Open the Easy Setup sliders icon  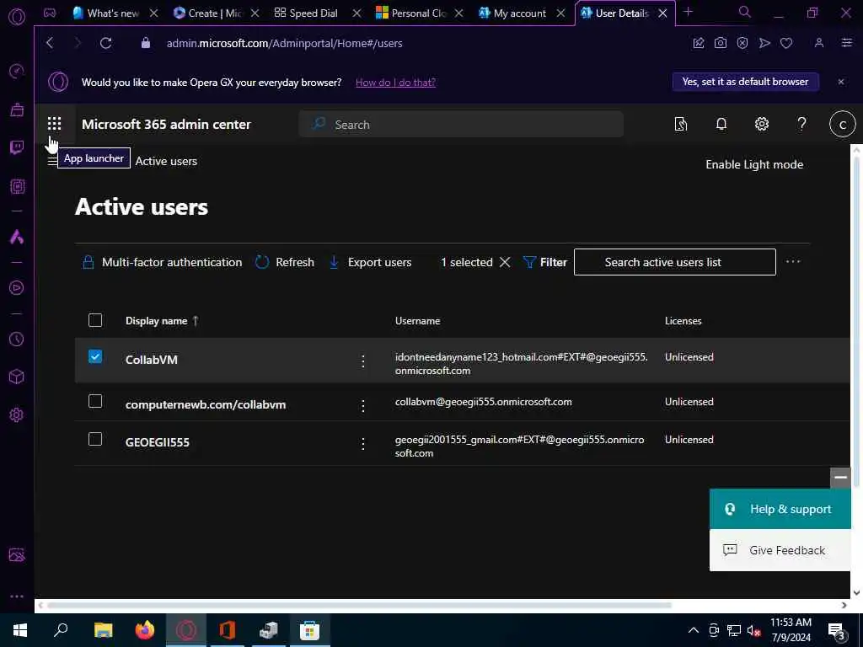tap(846, 43)
